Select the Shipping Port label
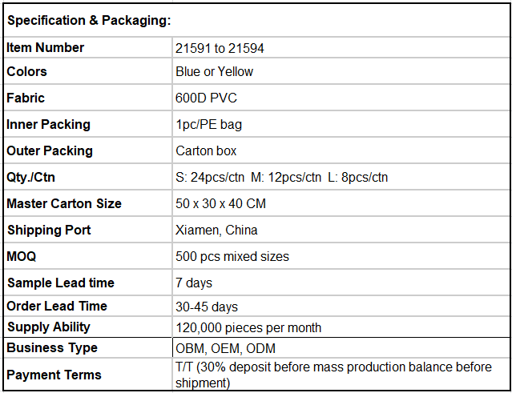This screenshot has height=393, width=512. (x=49, y=231)
